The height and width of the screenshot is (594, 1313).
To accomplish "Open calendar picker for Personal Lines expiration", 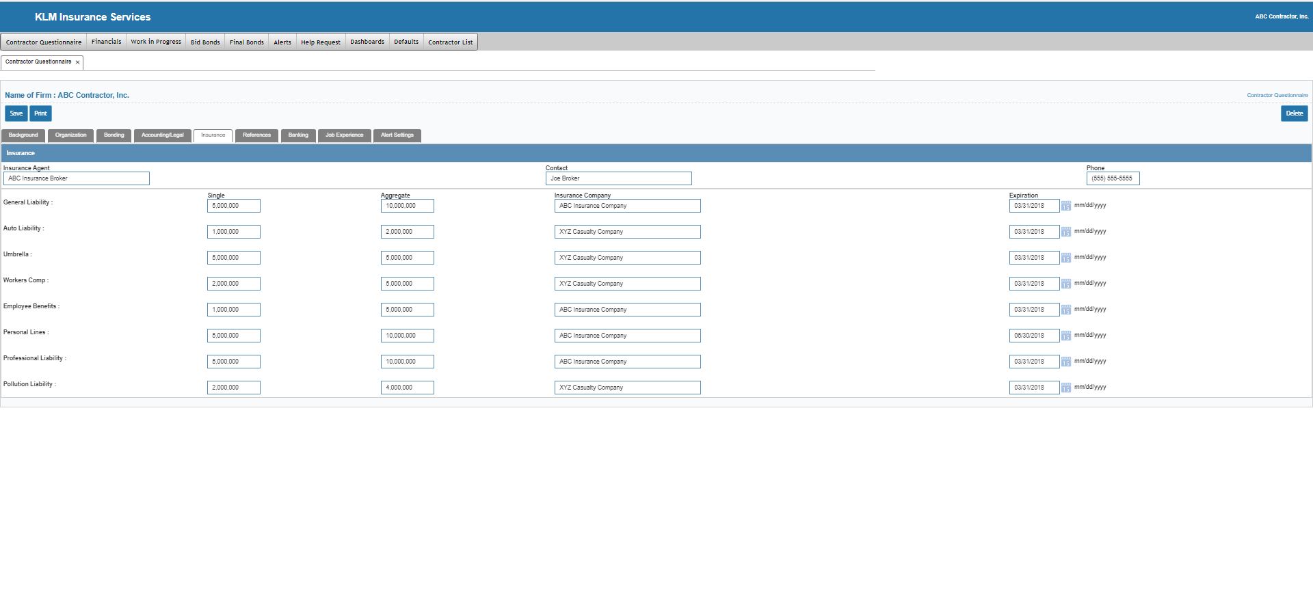I will (1065, 336).
